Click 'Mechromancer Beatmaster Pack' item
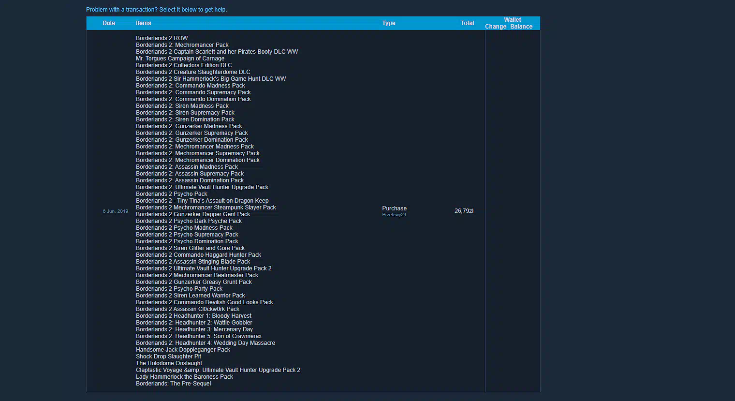 tap(197, 275)
